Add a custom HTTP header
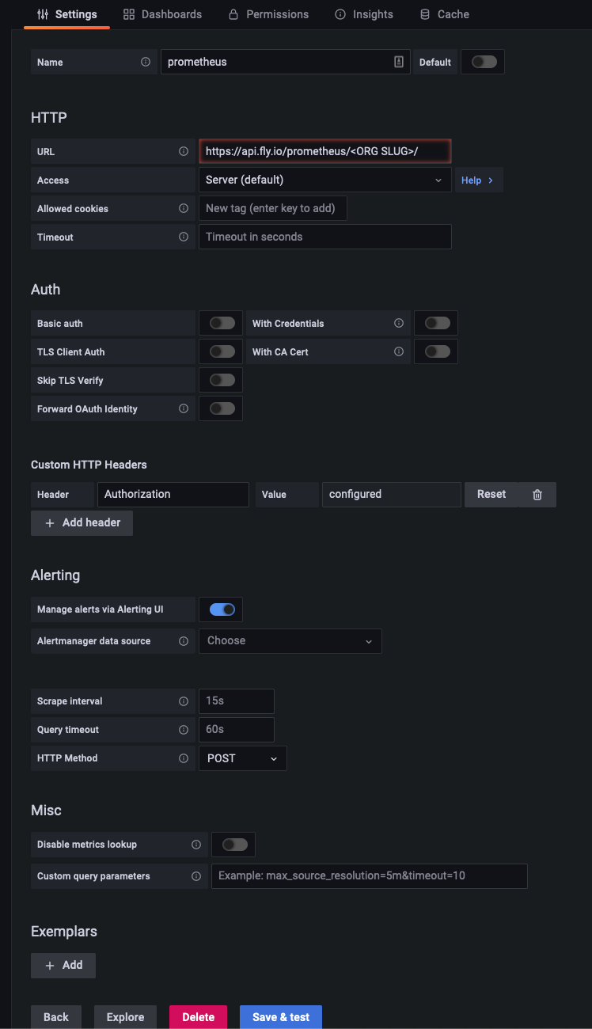This screenshot has height=1029, width=592. tap(82, 523)
